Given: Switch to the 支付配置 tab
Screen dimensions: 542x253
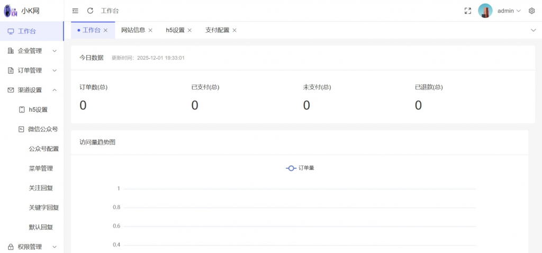Looking at the screenshot, I should click(x=217, y=30).
